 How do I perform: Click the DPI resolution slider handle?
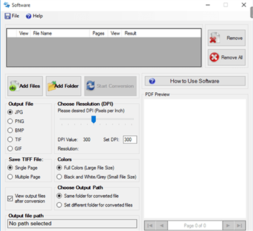point(93,120)
